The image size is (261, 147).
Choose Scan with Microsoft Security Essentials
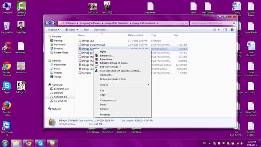tap(122, 71)
